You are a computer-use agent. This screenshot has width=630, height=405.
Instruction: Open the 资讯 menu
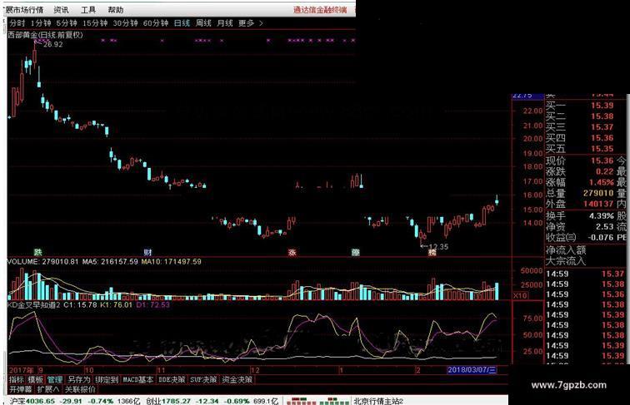pyautogui.click(x=61, y=10)
